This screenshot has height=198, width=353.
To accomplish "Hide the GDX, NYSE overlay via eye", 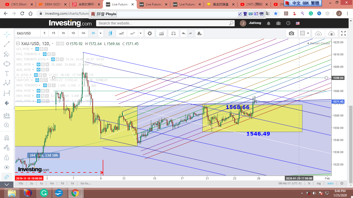I will tap(39, 64).
